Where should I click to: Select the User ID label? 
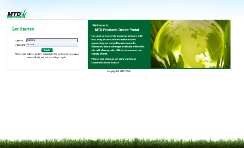click(x=19, y=41)
